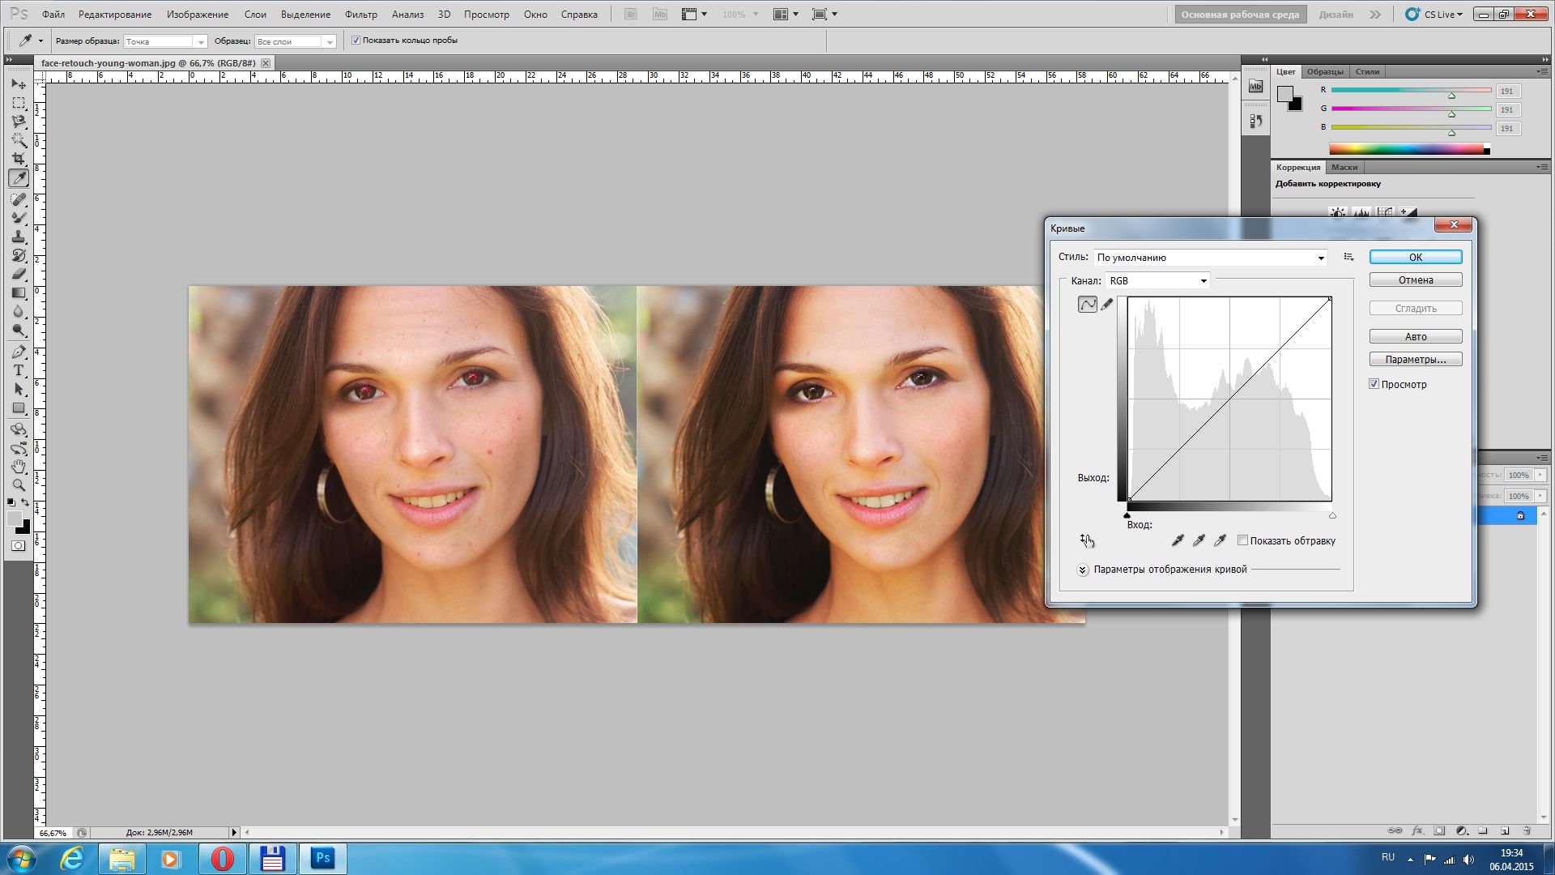This screenshot has width=1555, height=875.
Task: Open the Фильтр menu
Action: point(360,15)
